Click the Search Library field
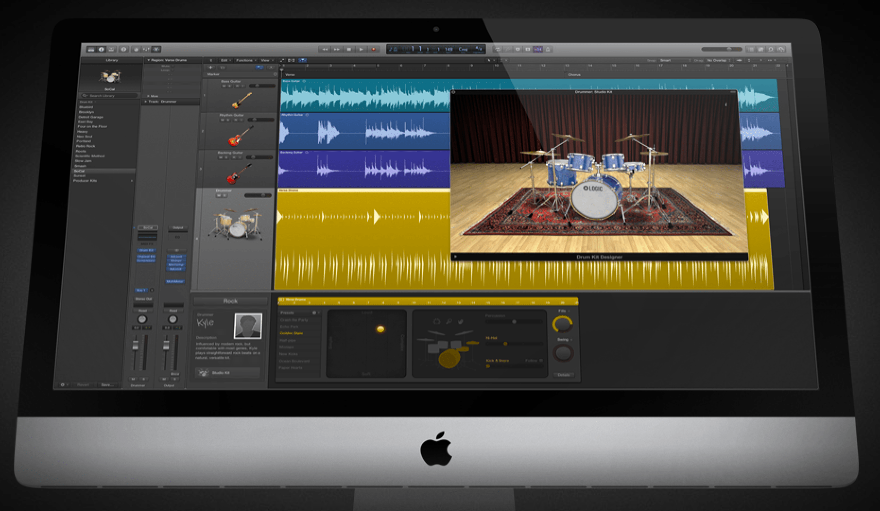Image resolution: width=880 pixels, height=511 pixels. pos(109,95)
